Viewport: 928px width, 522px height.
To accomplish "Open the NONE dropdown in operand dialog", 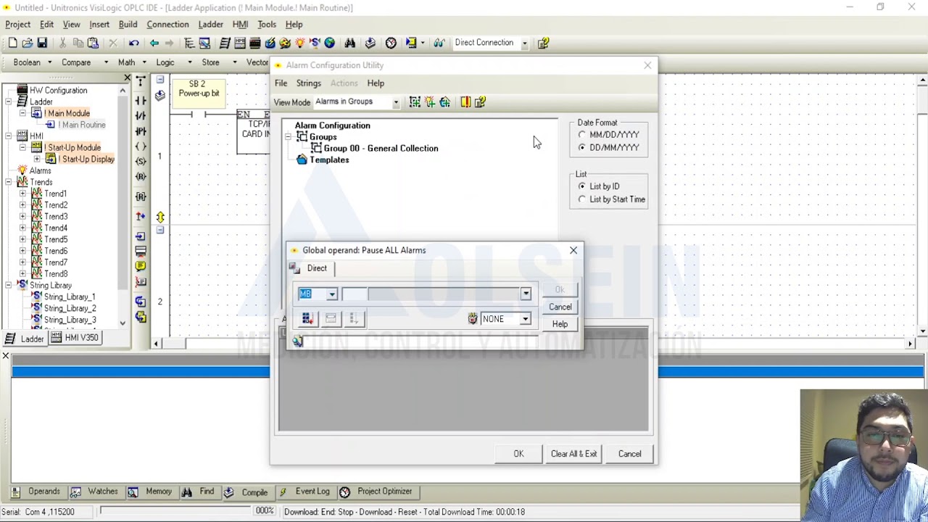I will pyautogui.click(x=525, y=319).
